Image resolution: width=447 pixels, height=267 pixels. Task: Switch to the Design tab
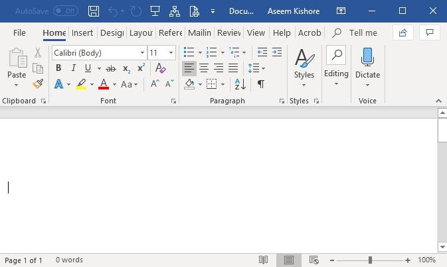112,33
